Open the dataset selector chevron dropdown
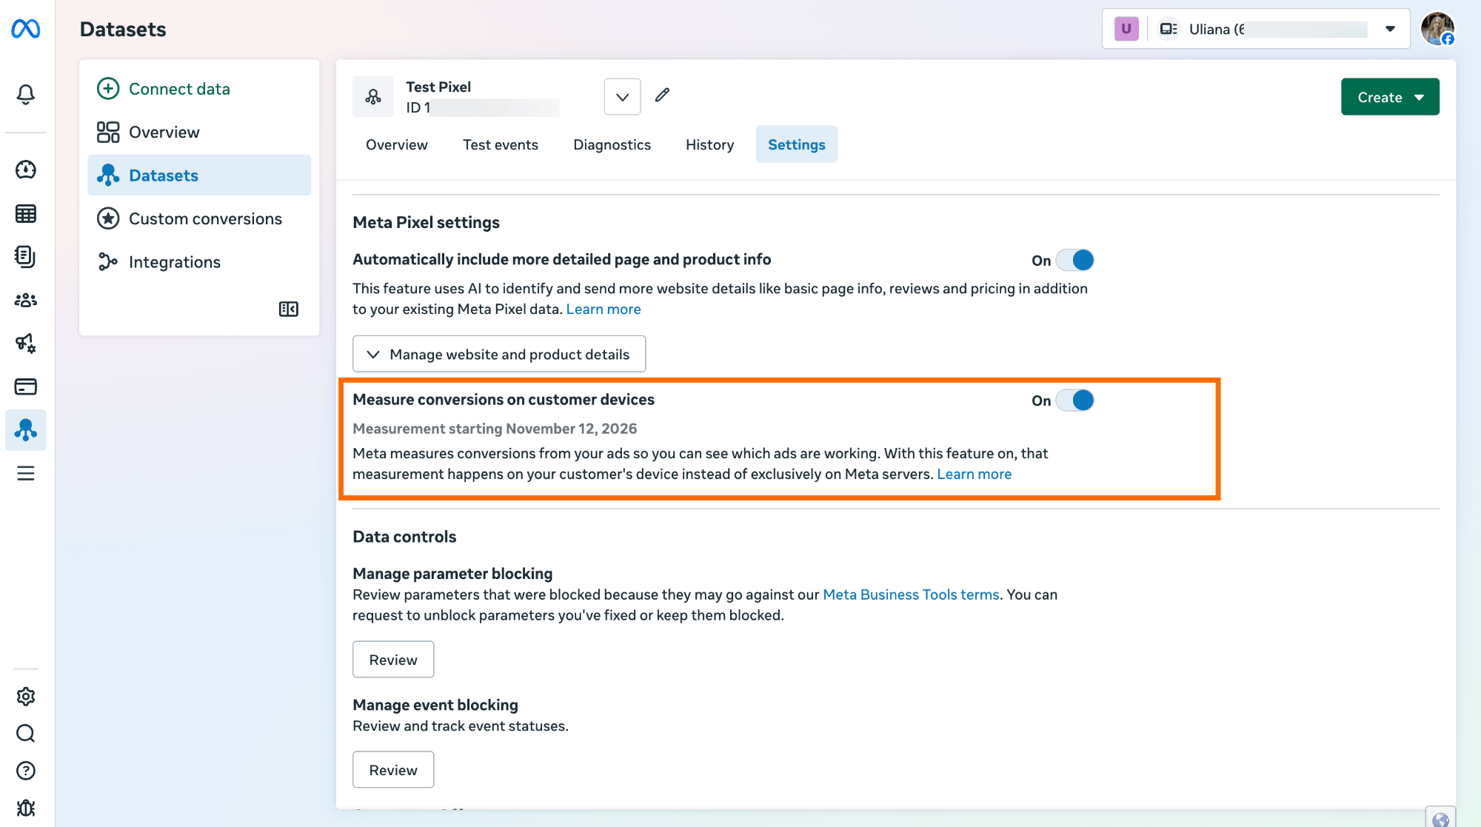The height and width of the screenshot is (827, 1481). 622,97
